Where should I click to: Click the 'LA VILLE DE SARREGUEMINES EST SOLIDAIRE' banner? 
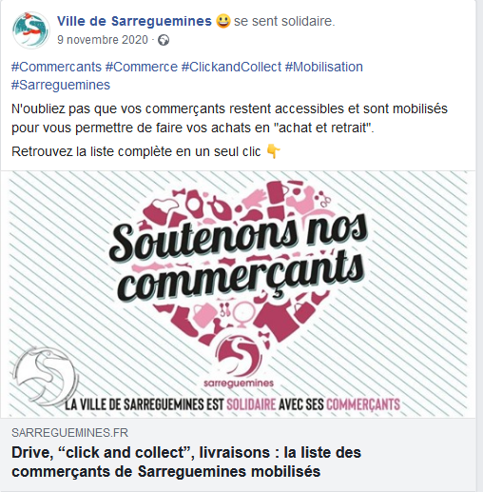[x=233, y=404]
